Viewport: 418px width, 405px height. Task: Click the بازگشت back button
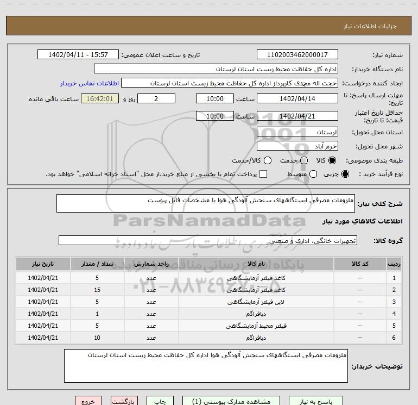pos(124,401)
